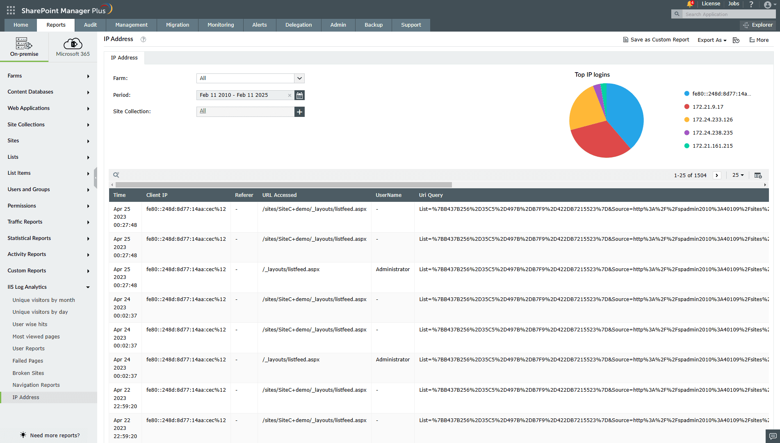This screenshot has width=780, height=443.
Task: Click the Search Application input field
Action: 728,14
